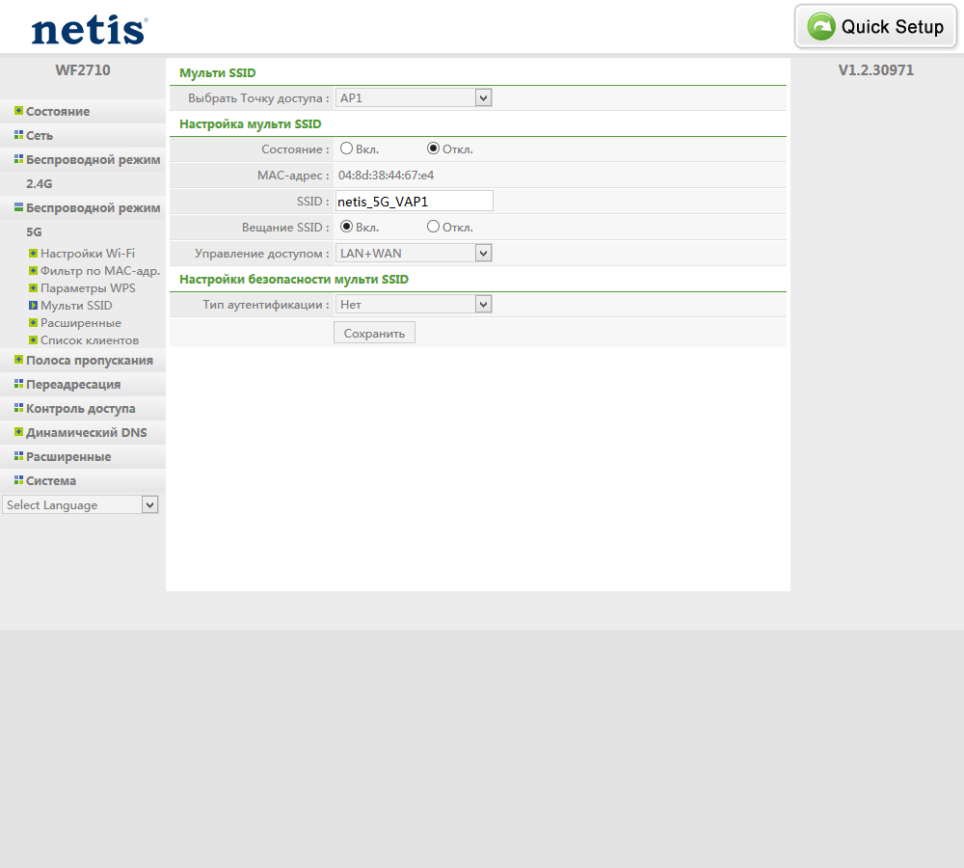Viewport: 964px width, 868px height.
Task: Click the icon beside Система
Action: pyautogui.click(x=18, y=480)
